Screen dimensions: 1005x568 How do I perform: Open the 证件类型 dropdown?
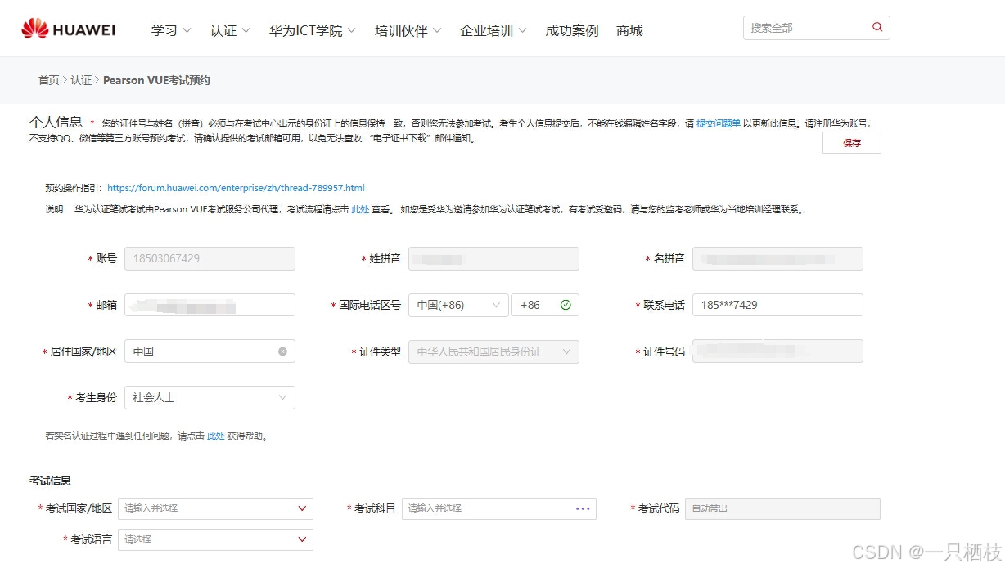493,351
